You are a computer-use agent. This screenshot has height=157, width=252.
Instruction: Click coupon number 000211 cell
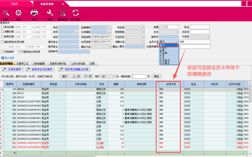(x=29, y=93)
